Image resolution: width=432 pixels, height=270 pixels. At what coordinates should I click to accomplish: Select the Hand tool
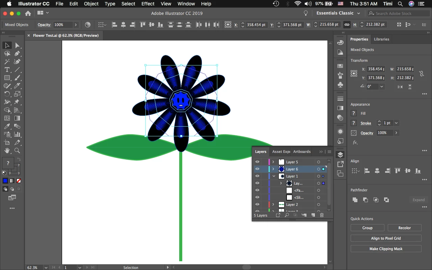coord(7,151)
